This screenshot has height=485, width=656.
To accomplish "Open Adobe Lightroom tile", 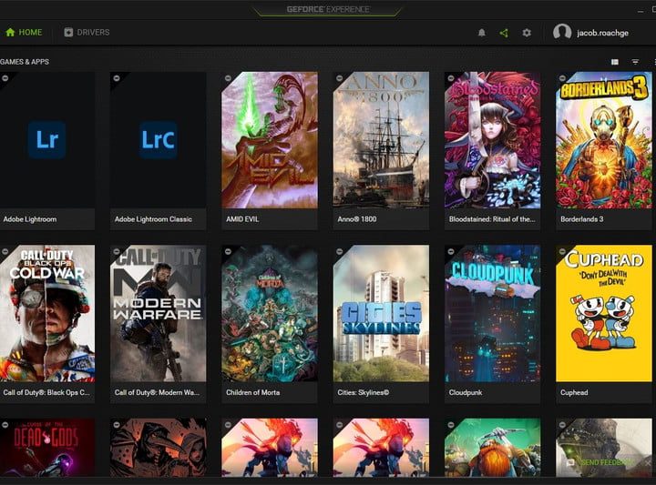I will click(47, 150).
